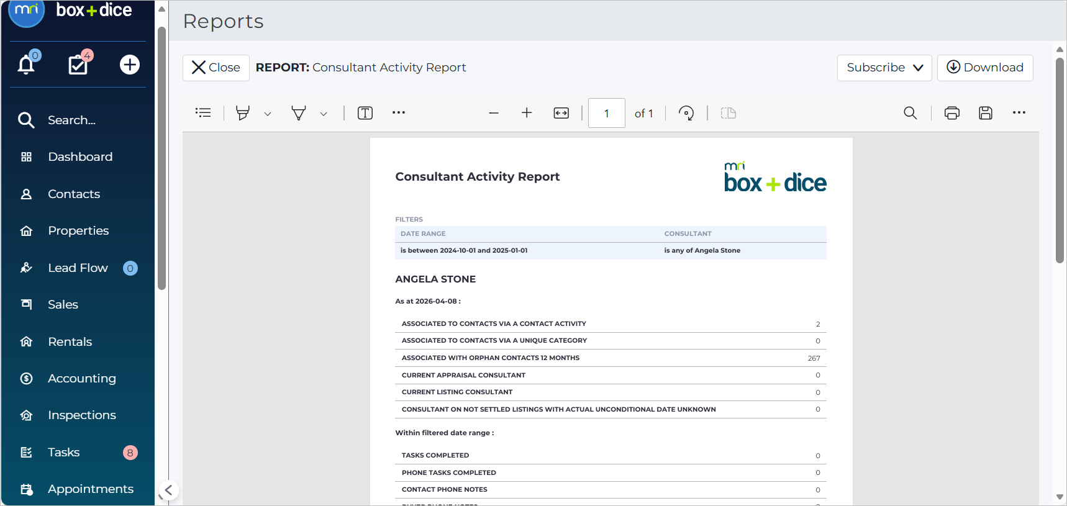Click 'is between 2024-10-01 and 2025-01-01' filter text

[464, 251]
